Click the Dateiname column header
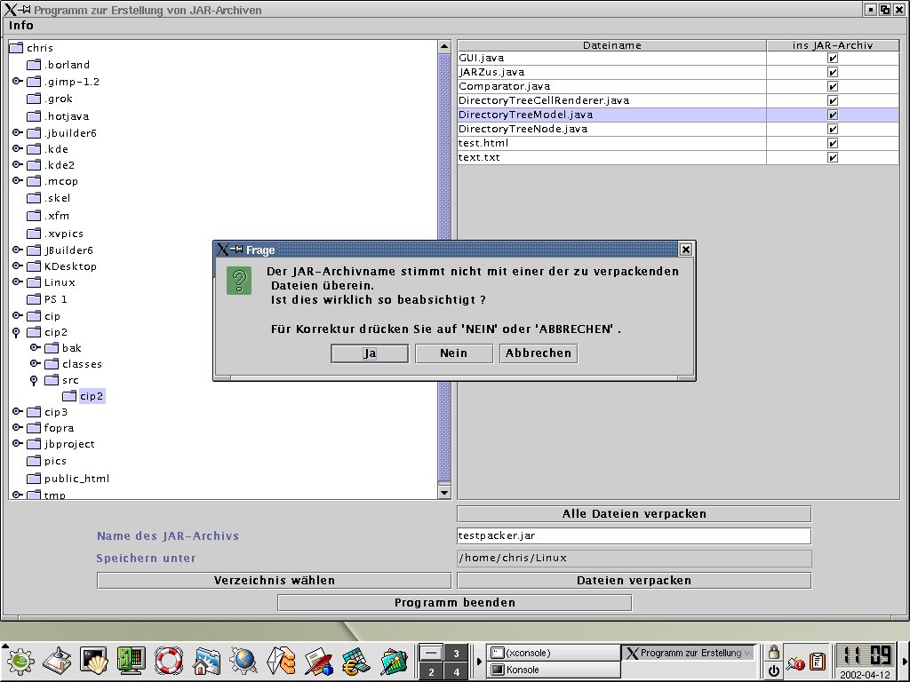910x682 pixels. click(611, 45)
